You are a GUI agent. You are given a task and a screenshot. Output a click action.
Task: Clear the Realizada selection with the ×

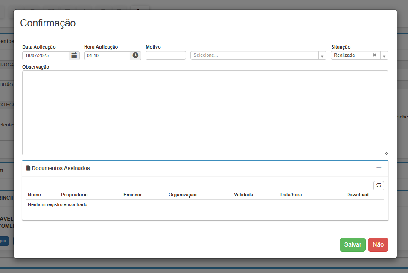(x=375, y=55)
